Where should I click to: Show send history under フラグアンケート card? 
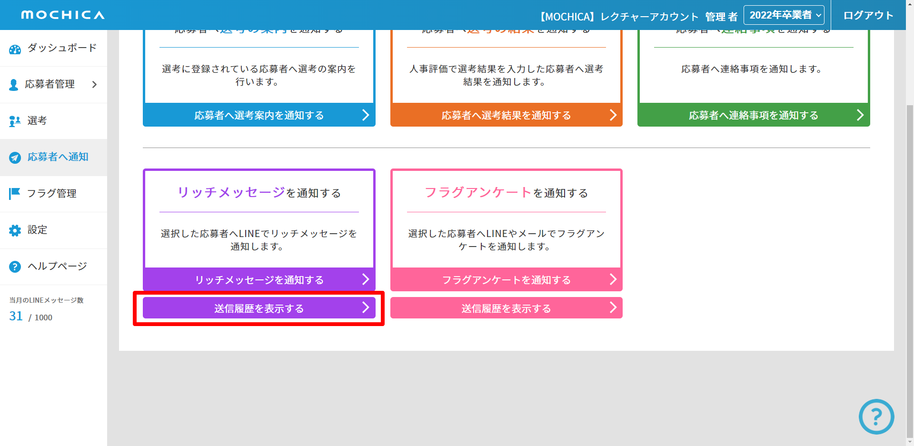pyautogui.click(x=506, y=308)
